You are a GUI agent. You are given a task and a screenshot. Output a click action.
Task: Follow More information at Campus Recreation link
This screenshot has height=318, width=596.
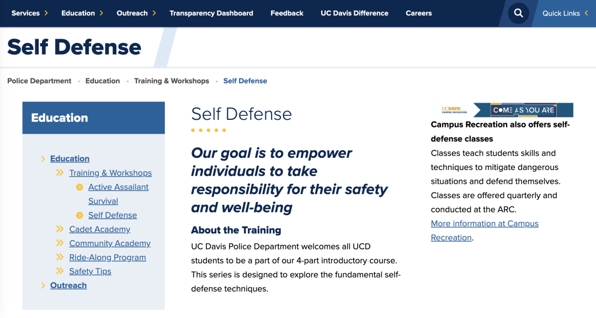[485, 231]
